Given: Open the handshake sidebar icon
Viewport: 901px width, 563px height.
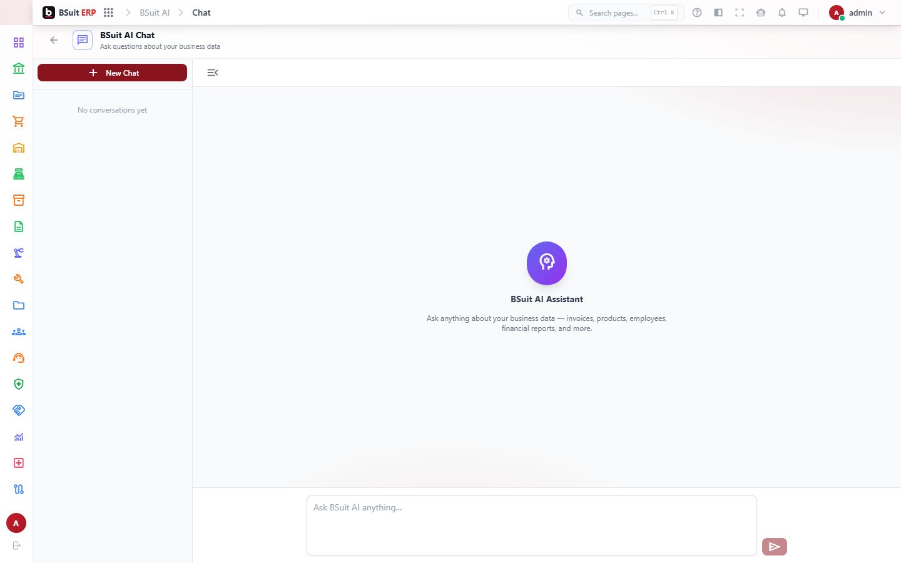Looking at the screenshot, I should [19, 410].
